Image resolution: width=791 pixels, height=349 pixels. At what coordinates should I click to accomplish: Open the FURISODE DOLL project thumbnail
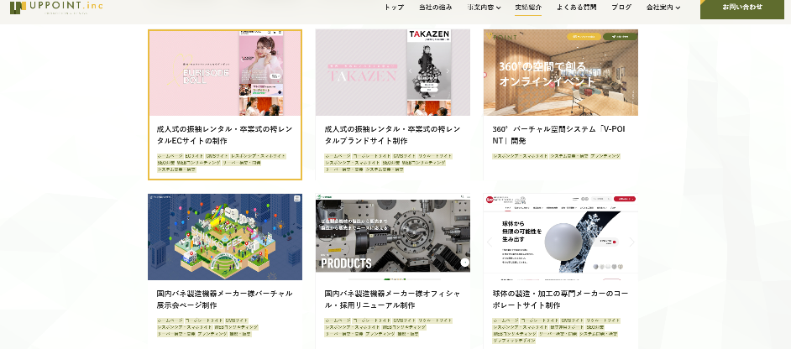[x=225, y=73]
